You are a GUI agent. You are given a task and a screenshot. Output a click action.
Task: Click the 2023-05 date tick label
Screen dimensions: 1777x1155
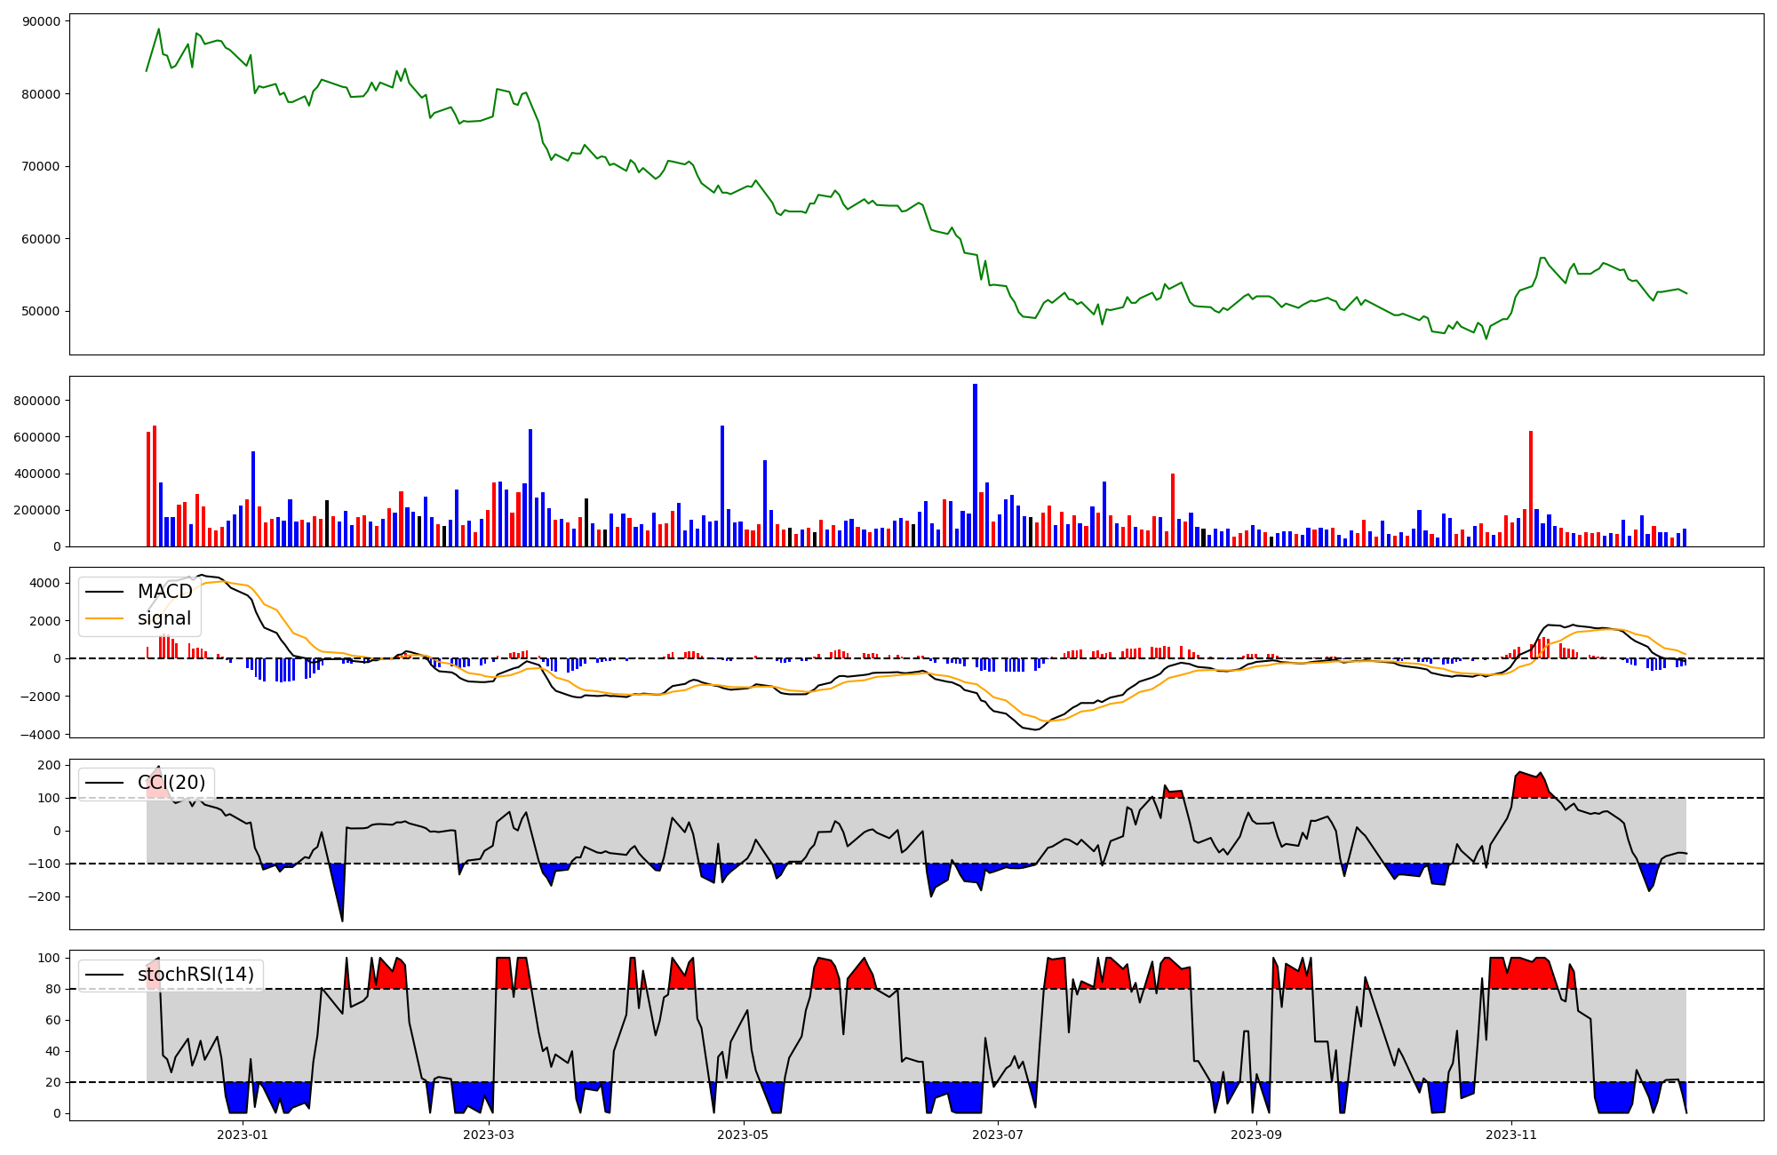coord(743,1135)
